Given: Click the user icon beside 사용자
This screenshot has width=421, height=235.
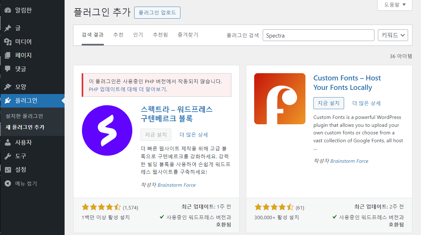Looking at the screenshot, I should 8,142.
